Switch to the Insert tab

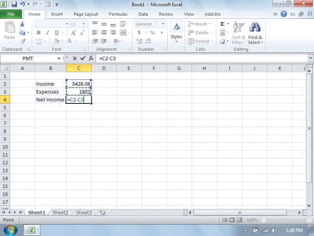57,14
